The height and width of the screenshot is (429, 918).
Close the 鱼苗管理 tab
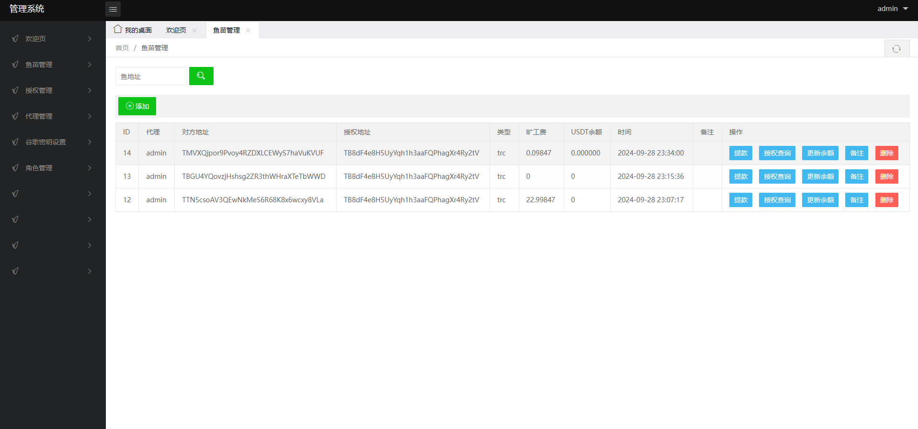coord(248,31)
